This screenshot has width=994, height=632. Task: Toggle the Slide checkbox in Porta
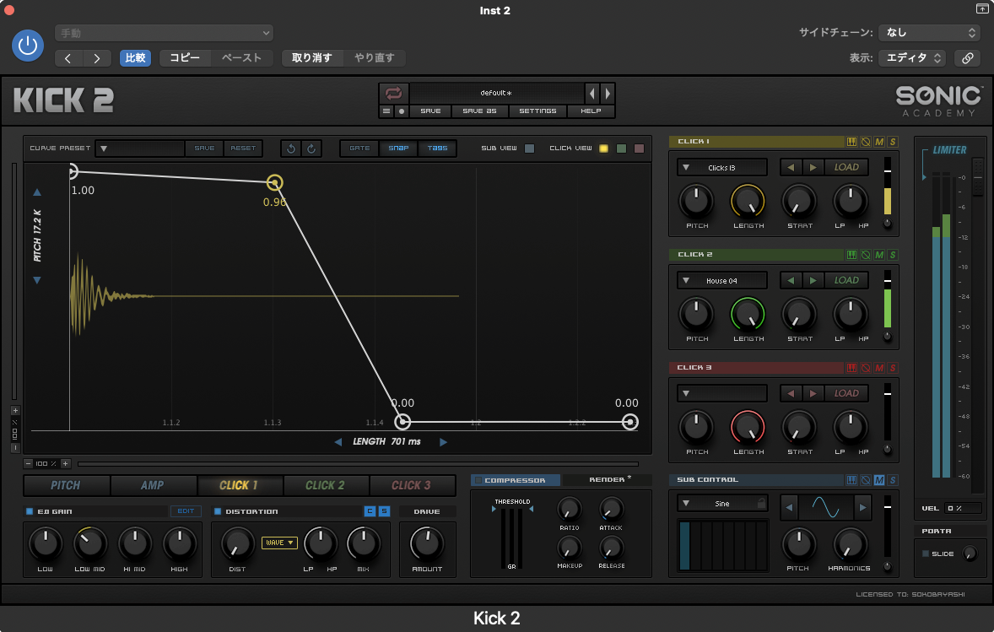[926, 554]
